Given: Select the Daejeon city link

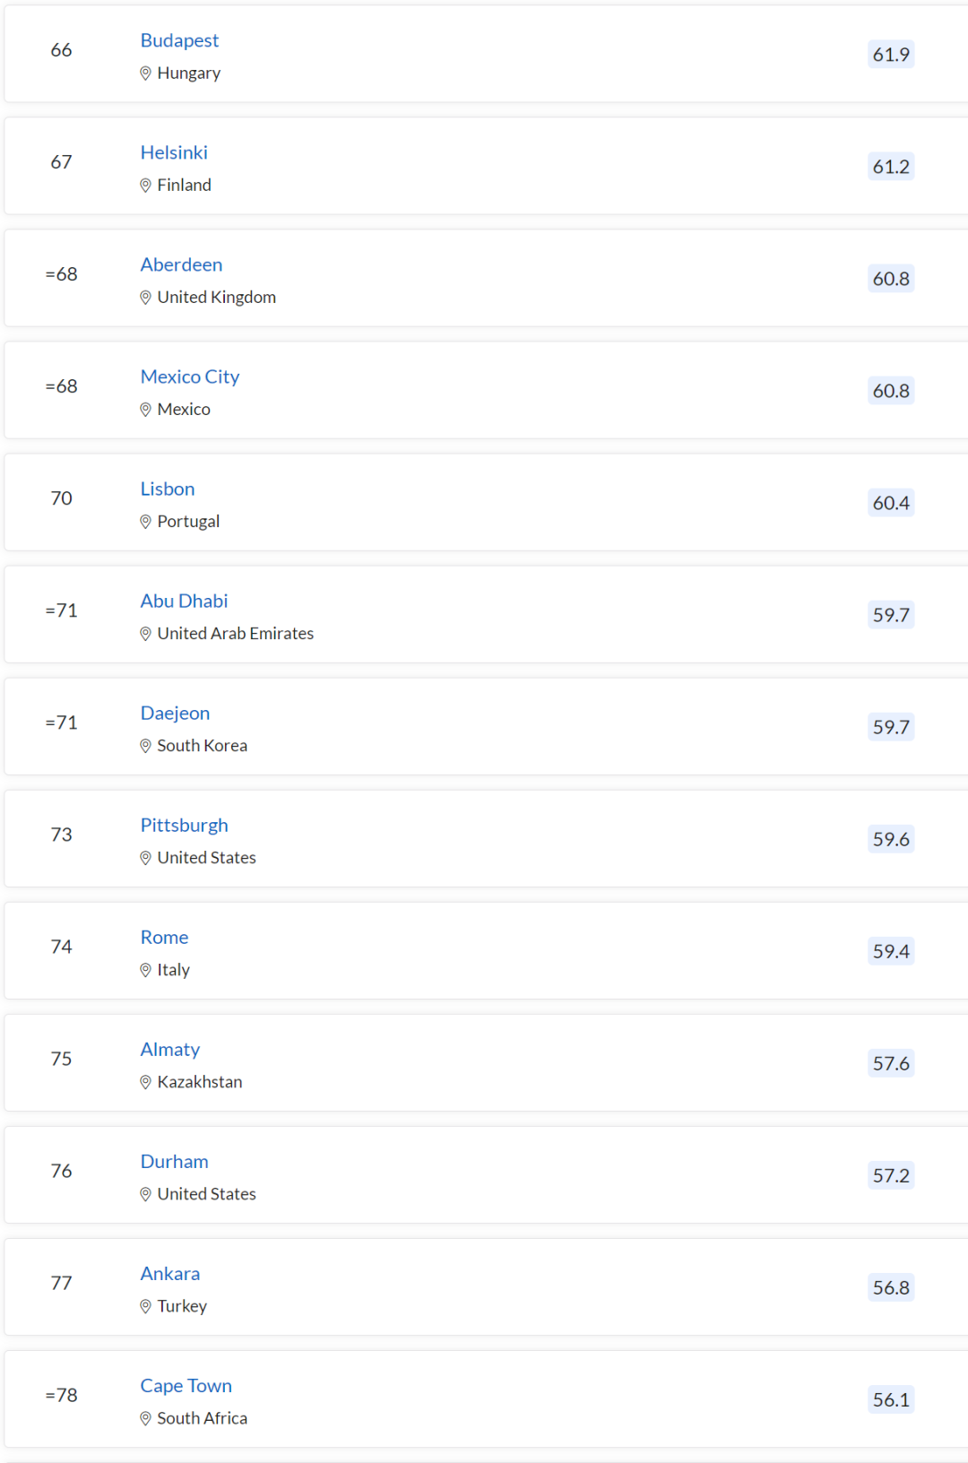Looking at the screenshot, I should pos(175,713).
